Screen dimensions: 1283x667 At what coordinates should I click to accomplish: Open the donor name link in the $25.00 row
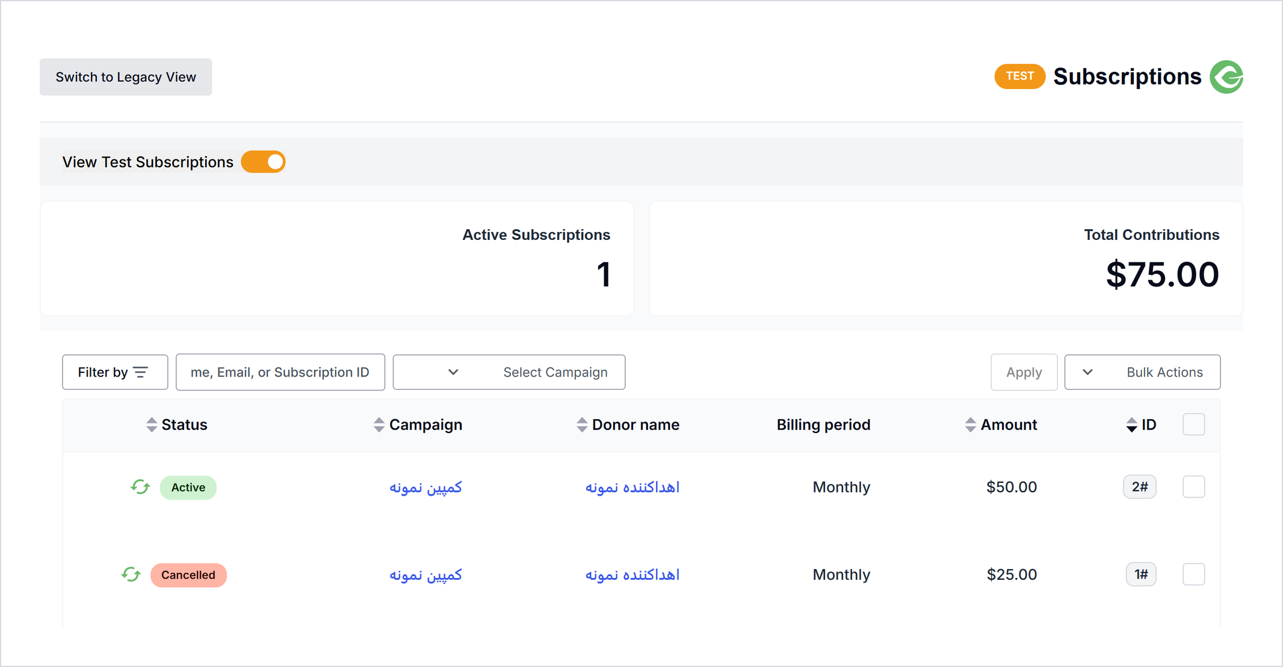(632, 575)
